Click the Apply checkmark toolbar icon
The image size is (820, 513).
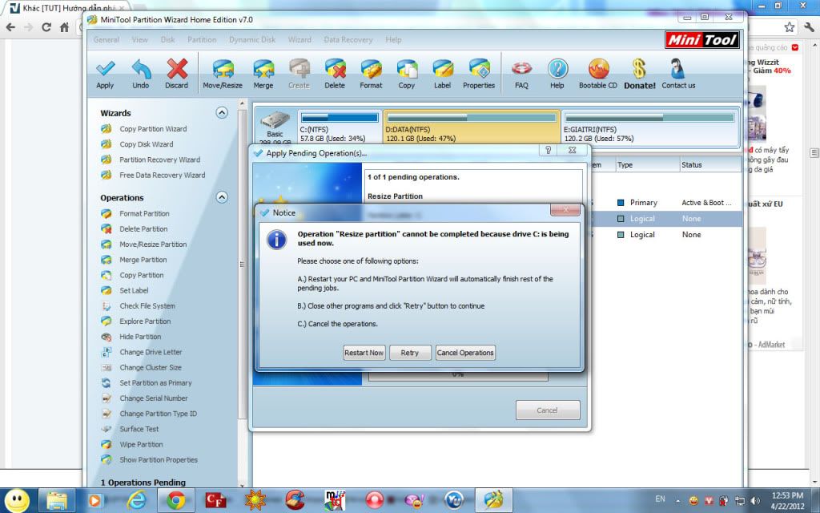pos(105,69)
